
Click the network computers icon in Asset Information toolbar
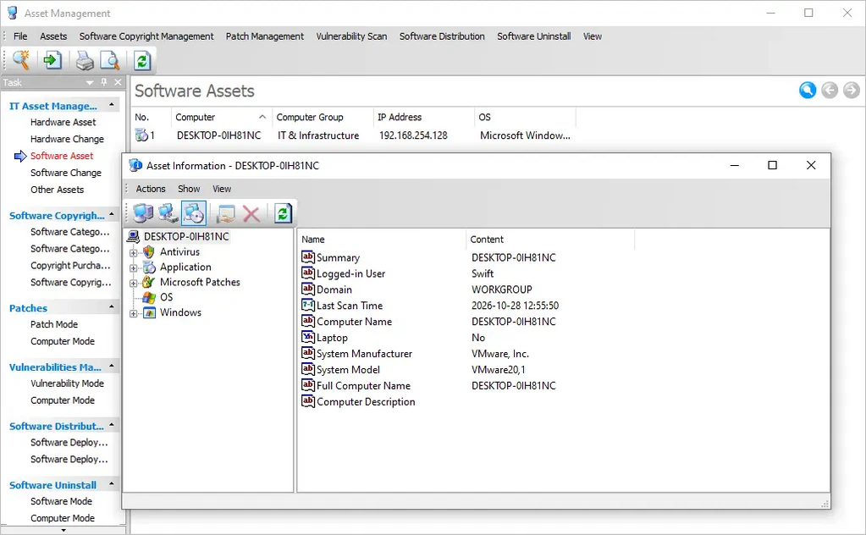[x=168, y=213]
